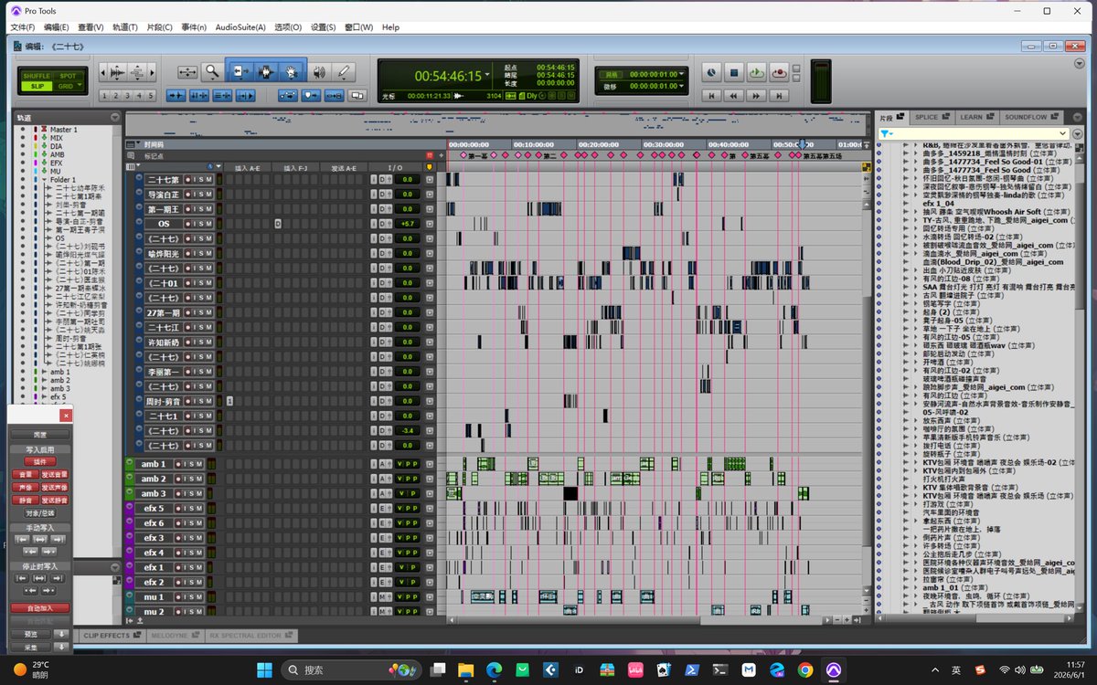This screenshot has height=685, width=1097.
Task: Click the Online sync clock button
Action: click(x=711, y=71)
